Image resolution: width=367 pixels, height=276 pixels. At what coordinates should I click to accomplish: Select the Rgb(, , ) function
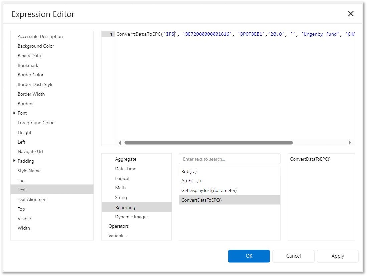[189, 171]
